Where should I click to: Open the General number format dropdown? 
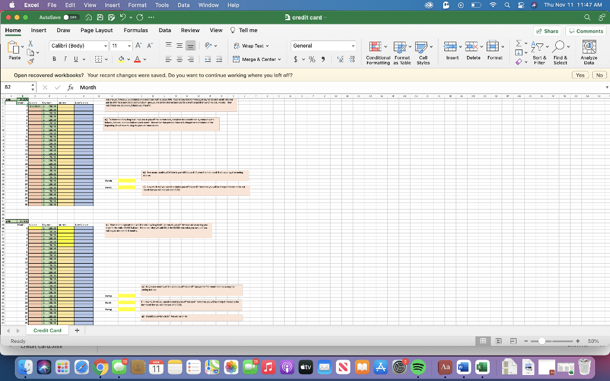click(323, 45)
